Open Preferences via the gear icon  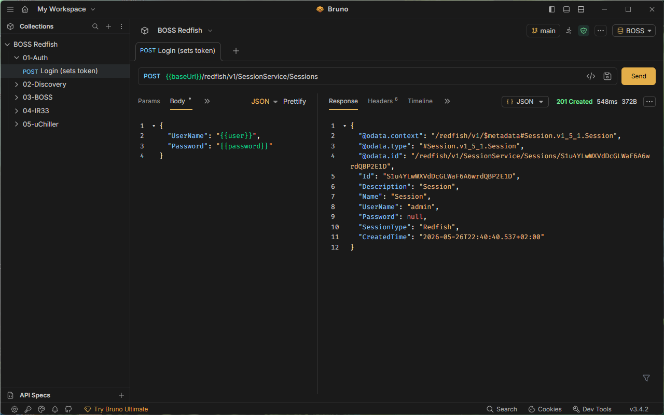tap(15, 409)
